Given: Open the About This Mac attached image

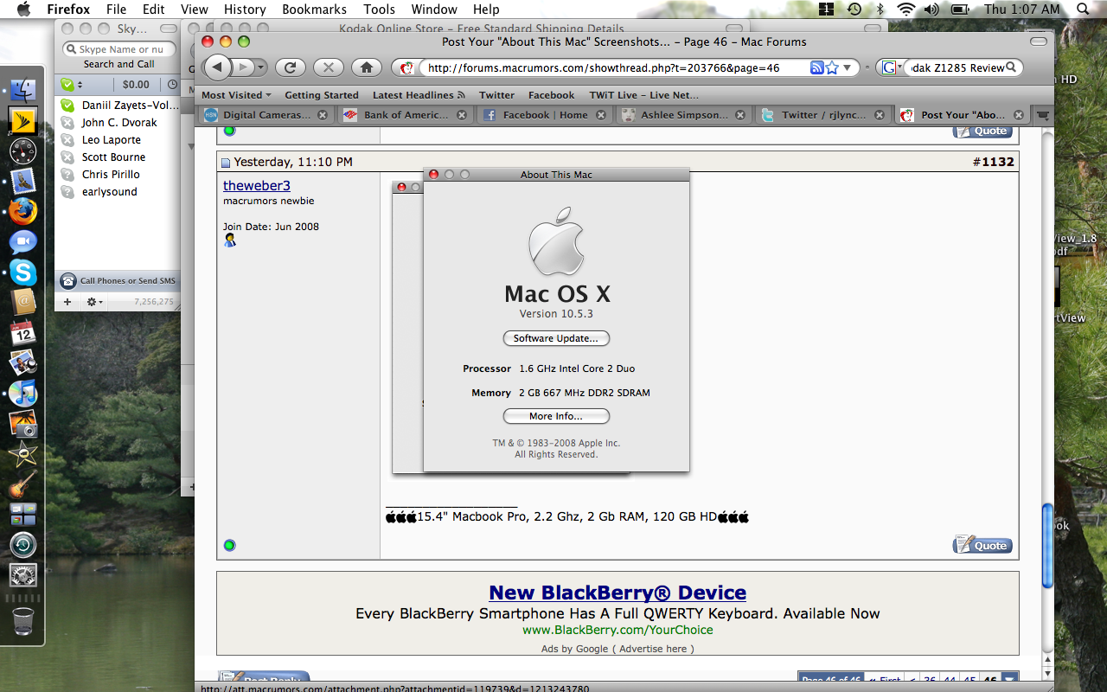Looking at the screenshot, I should point(541,320).
